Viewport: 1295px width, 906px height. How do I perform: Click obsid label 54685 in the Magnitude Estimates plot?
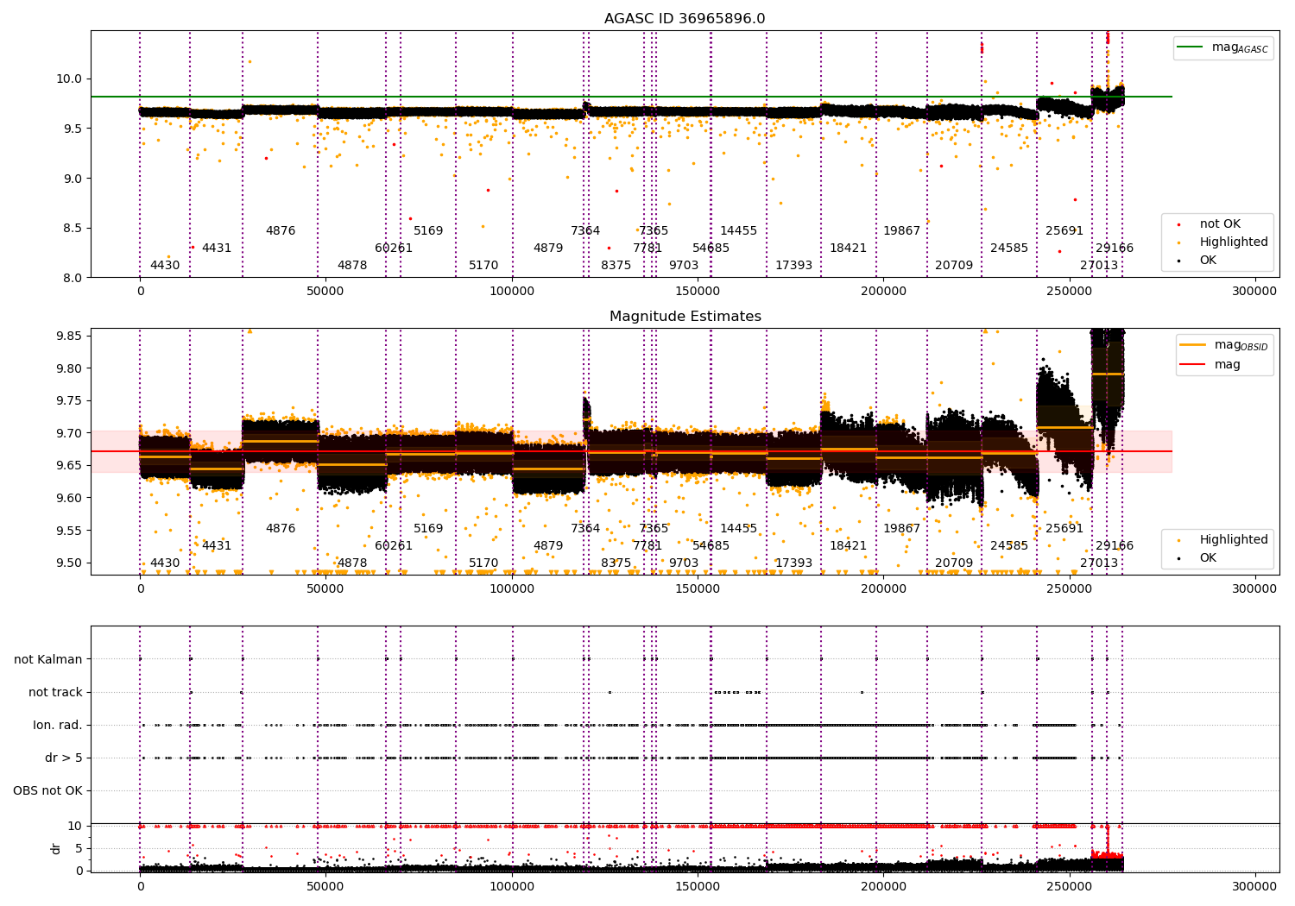pyautogui.click(x=711, y=546)
